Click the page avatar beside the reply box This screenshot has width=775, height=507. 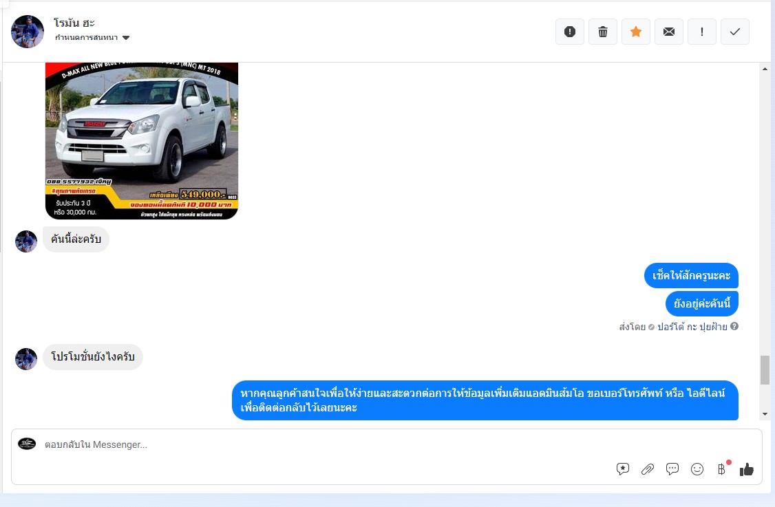(x=27, y=443)
